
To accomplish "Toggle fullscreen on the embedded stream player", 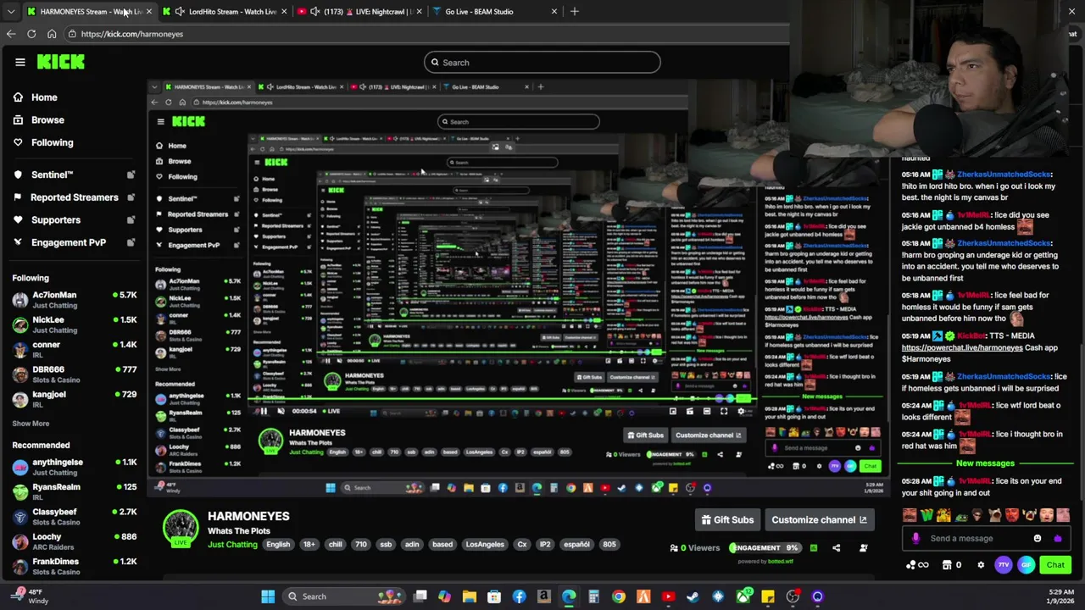I will pyautogui.click(x=724, y=411).
